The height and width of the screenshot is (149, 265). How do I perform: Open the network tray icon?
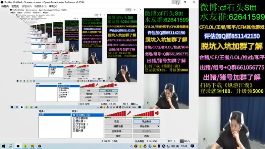point(168,146)
